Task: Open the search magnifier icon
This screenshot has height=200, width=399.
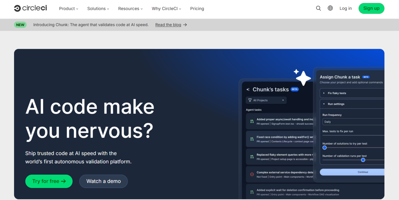Action: point(318,8)
